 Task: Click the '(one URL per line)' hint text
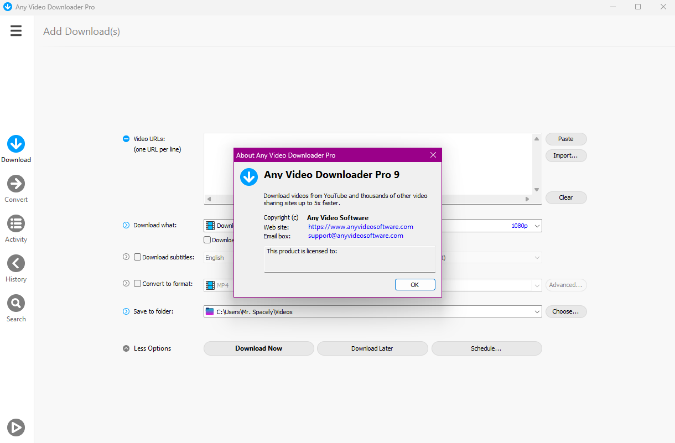point(158,149)
